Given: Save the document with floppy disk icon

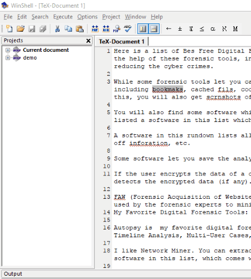Looking at the screenshot, I should pyautogui.click(x=32, y=29).
